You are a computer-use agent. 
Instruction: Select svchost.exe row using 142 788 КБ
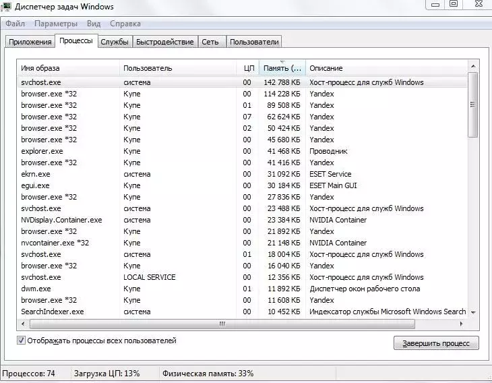(242, 82)
